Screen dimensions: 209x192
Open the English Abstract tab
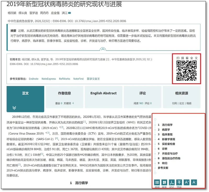tap(103, 93)
